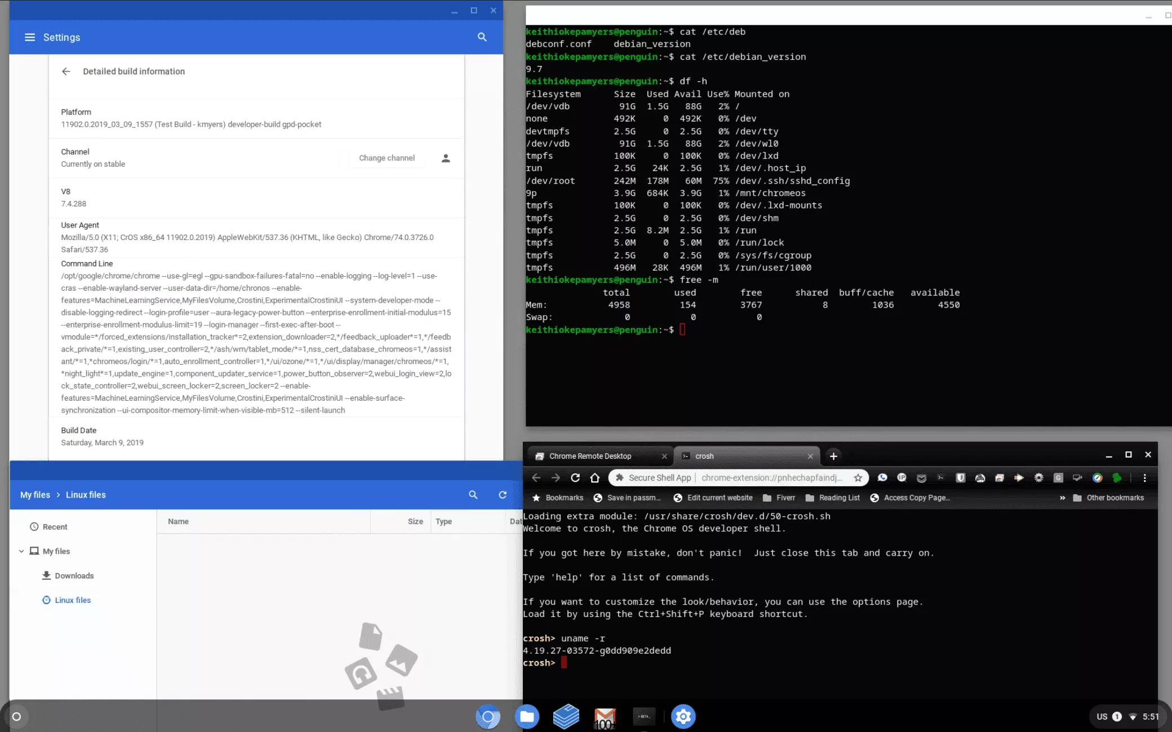Click the shield extension icon
This screenshot has height=732, width=1172.
[x=961, y=478]
